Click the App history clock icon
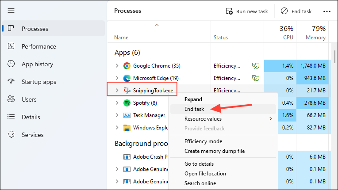Screen dimensions: 338x190 [x=12, y=64]
